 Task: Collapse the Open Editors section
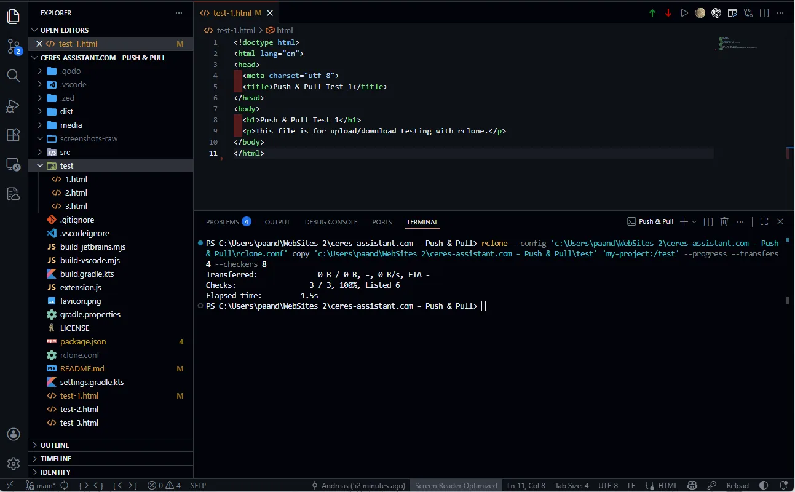35,30
